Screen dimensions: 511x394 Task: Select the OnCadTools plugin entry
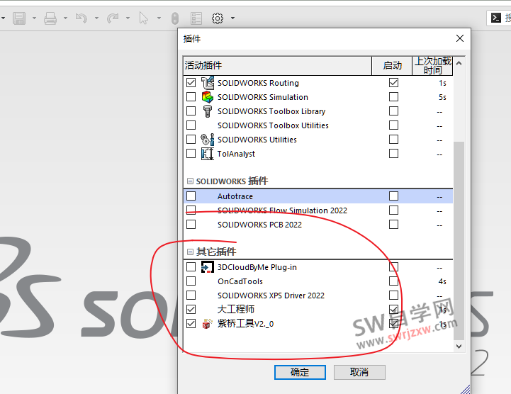pyautogui.click(x=240, y=281)
